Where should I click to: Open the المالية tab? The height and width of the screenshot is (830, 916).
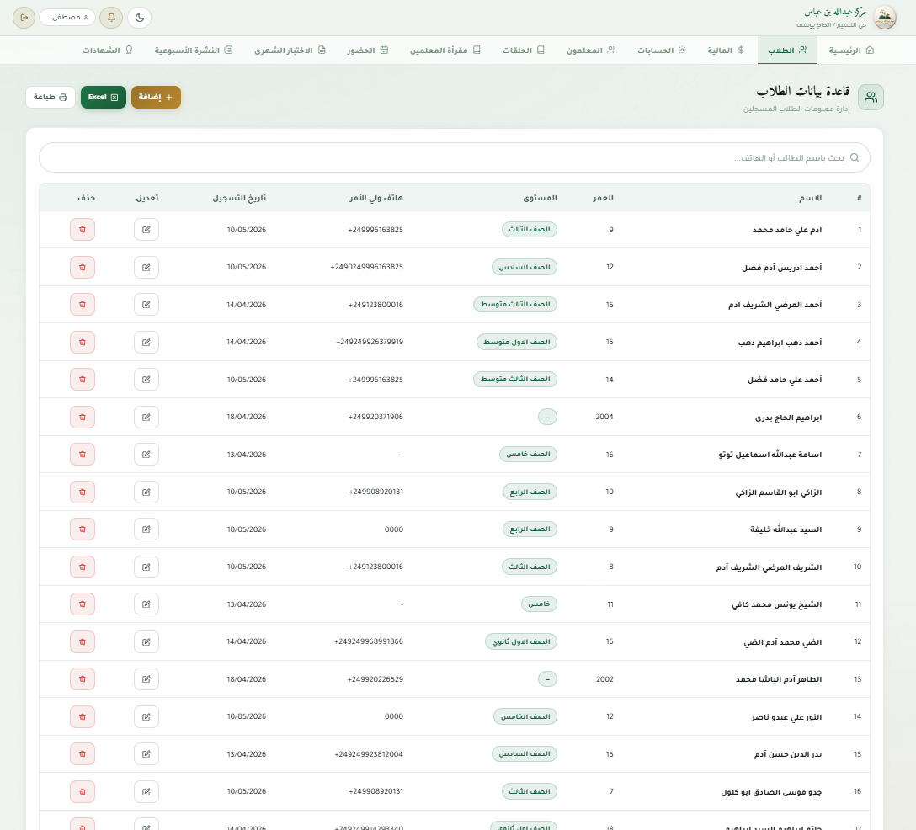click(x=726, y=51)
